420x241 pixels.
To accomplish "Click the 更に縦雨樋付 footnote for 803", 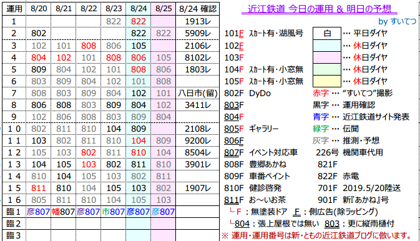I will click(371, 224).
